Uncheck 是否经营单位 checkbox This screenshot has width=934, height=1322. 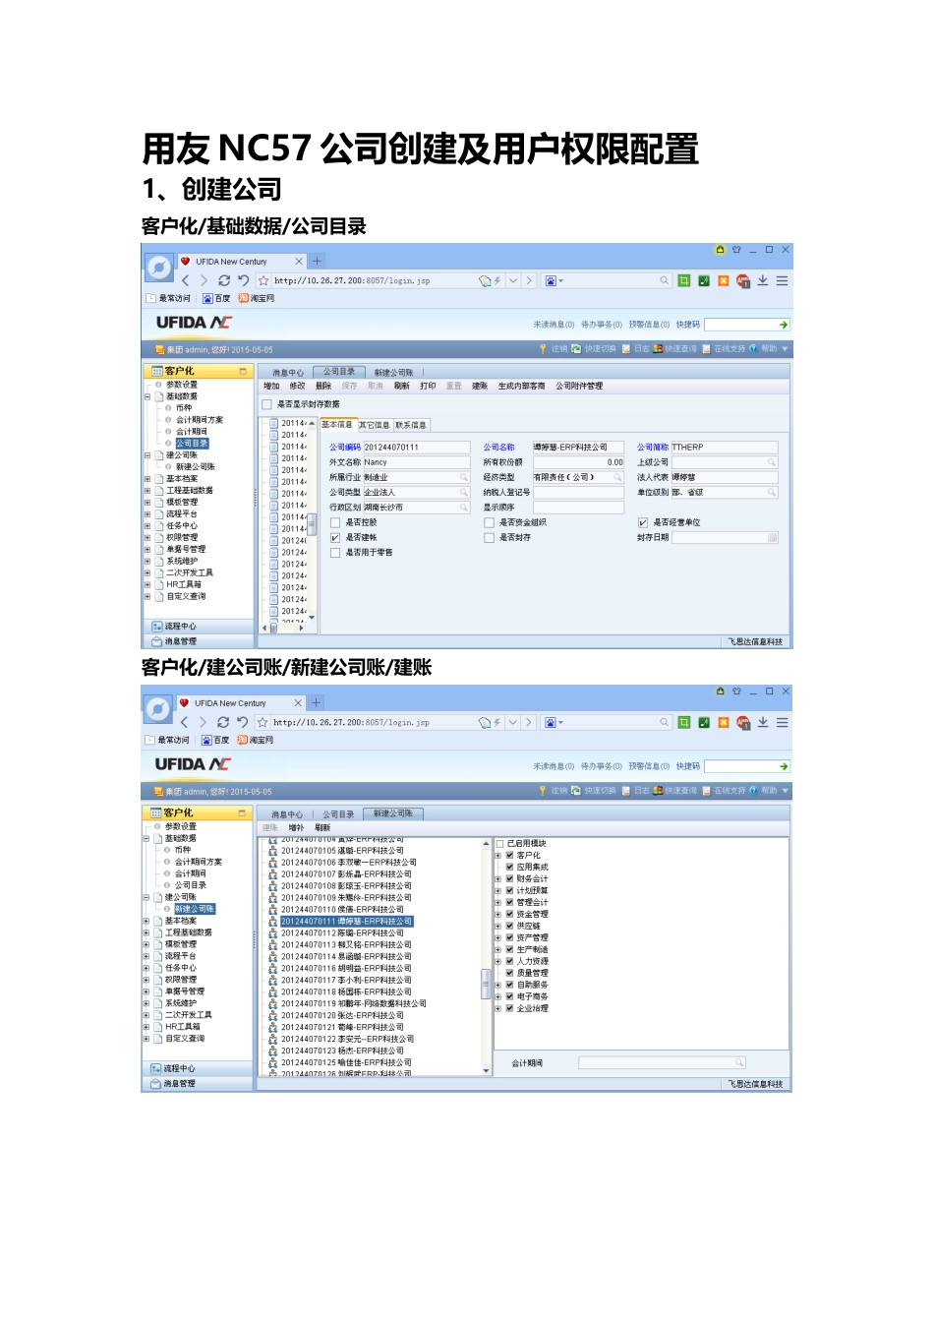click(643, 523)
